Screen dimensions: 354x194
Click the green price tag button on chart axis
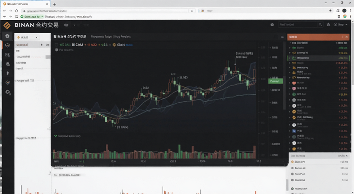(275, 81)
